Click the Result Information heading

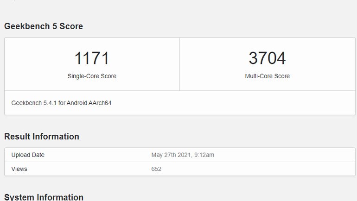tap(42, 137)
